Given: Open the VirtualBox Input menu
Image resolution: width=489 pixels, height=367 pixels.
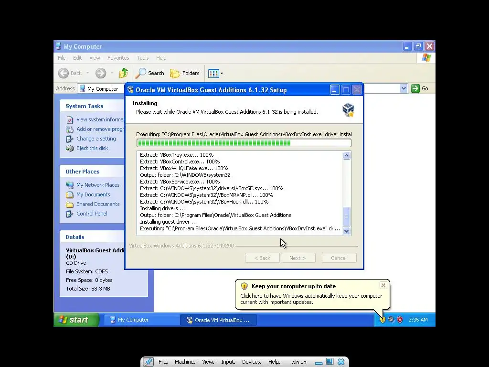Looking at the screenshot, I should pyautogui.click(x=228, y=362).
